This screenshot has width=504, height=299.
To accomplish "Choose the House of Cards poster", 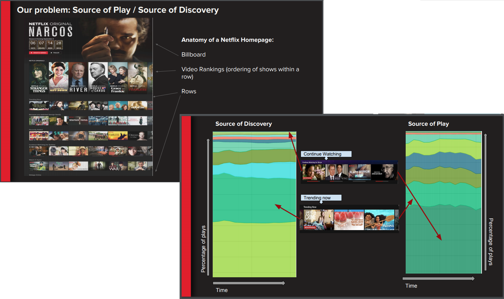I will coord(98,78).
